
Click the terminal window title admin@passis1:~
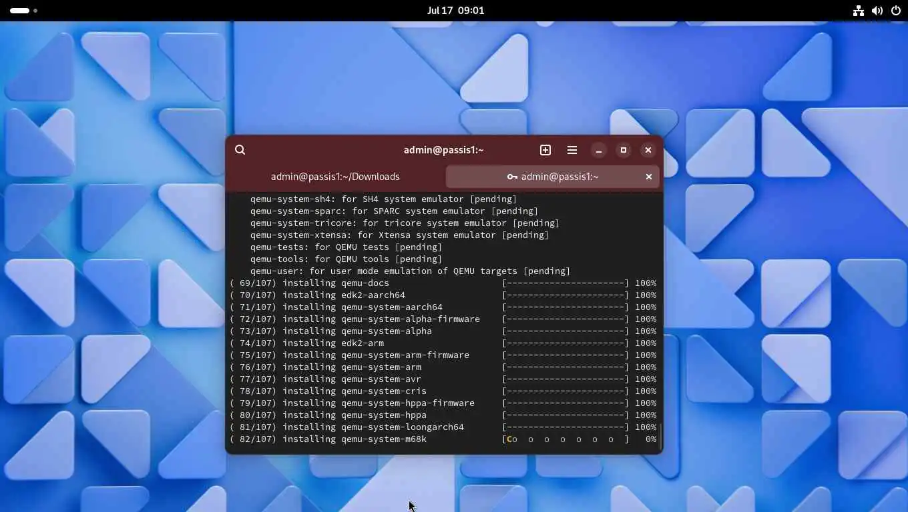[x=443, y=150]
